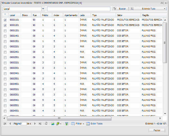Viewport: 169px width, 136px height.
Task: Click the Exibir Todos icon
Action: pos(88,124)
